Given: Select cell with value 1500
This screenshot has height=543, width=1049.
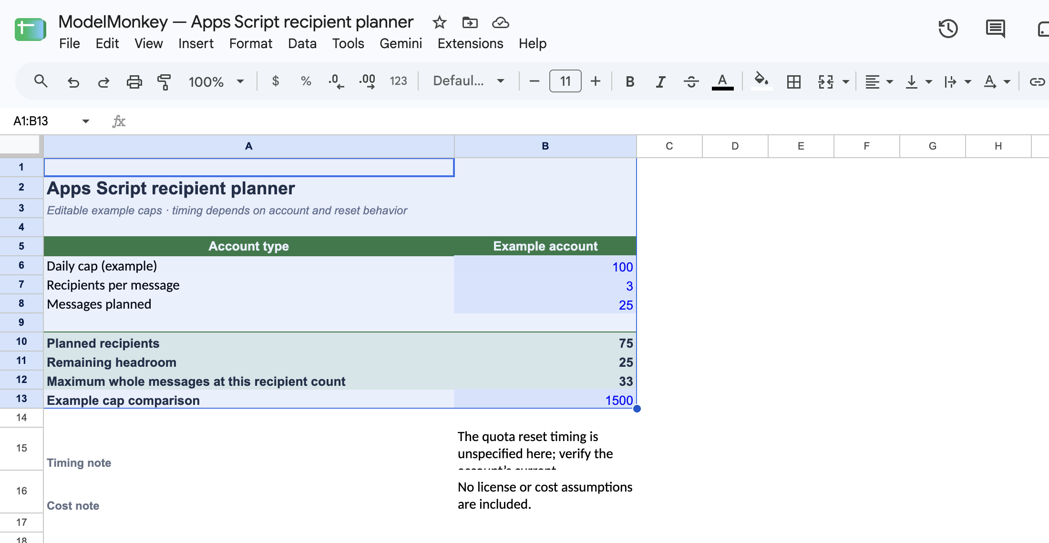Looking at the screenshot, I should (545, 400).
